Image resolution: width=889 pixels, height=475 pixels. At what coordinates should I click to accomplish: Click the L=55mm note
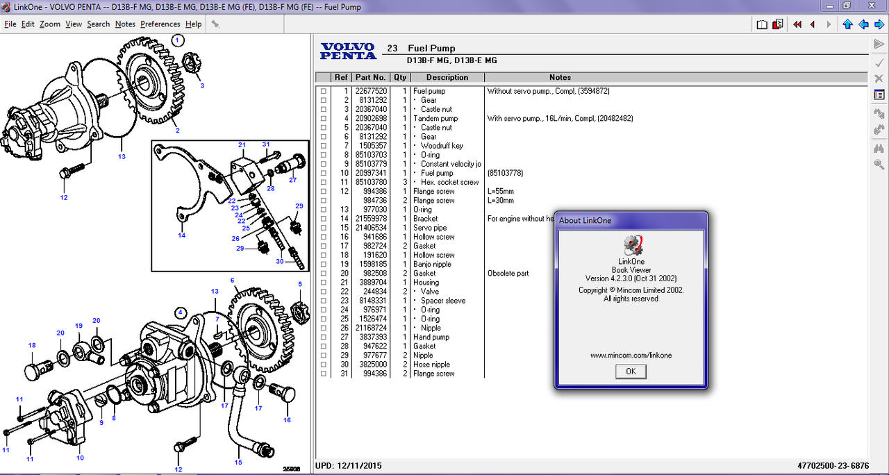point(502,192)
